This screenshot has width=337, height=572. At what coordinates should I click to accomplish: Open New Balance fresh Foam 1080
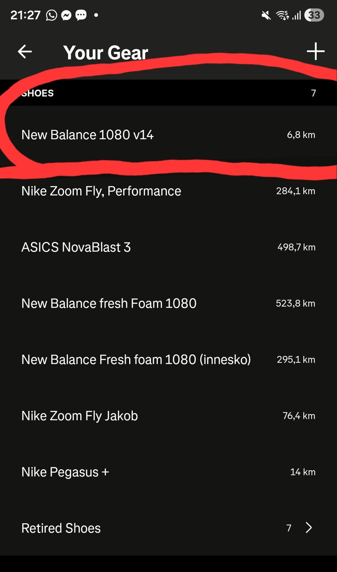[x=168, y=303]
